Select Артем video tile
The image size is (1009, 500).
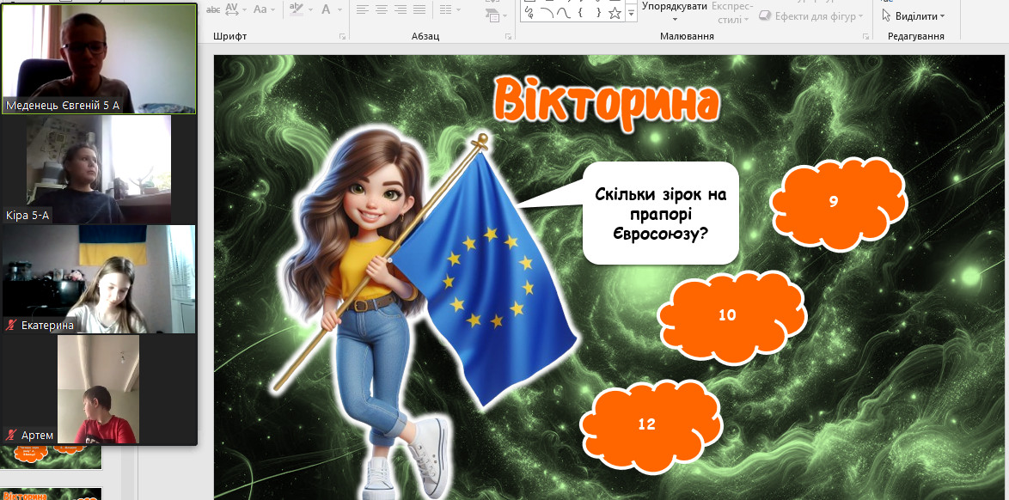pyautogui.click(x=99, y=389)
